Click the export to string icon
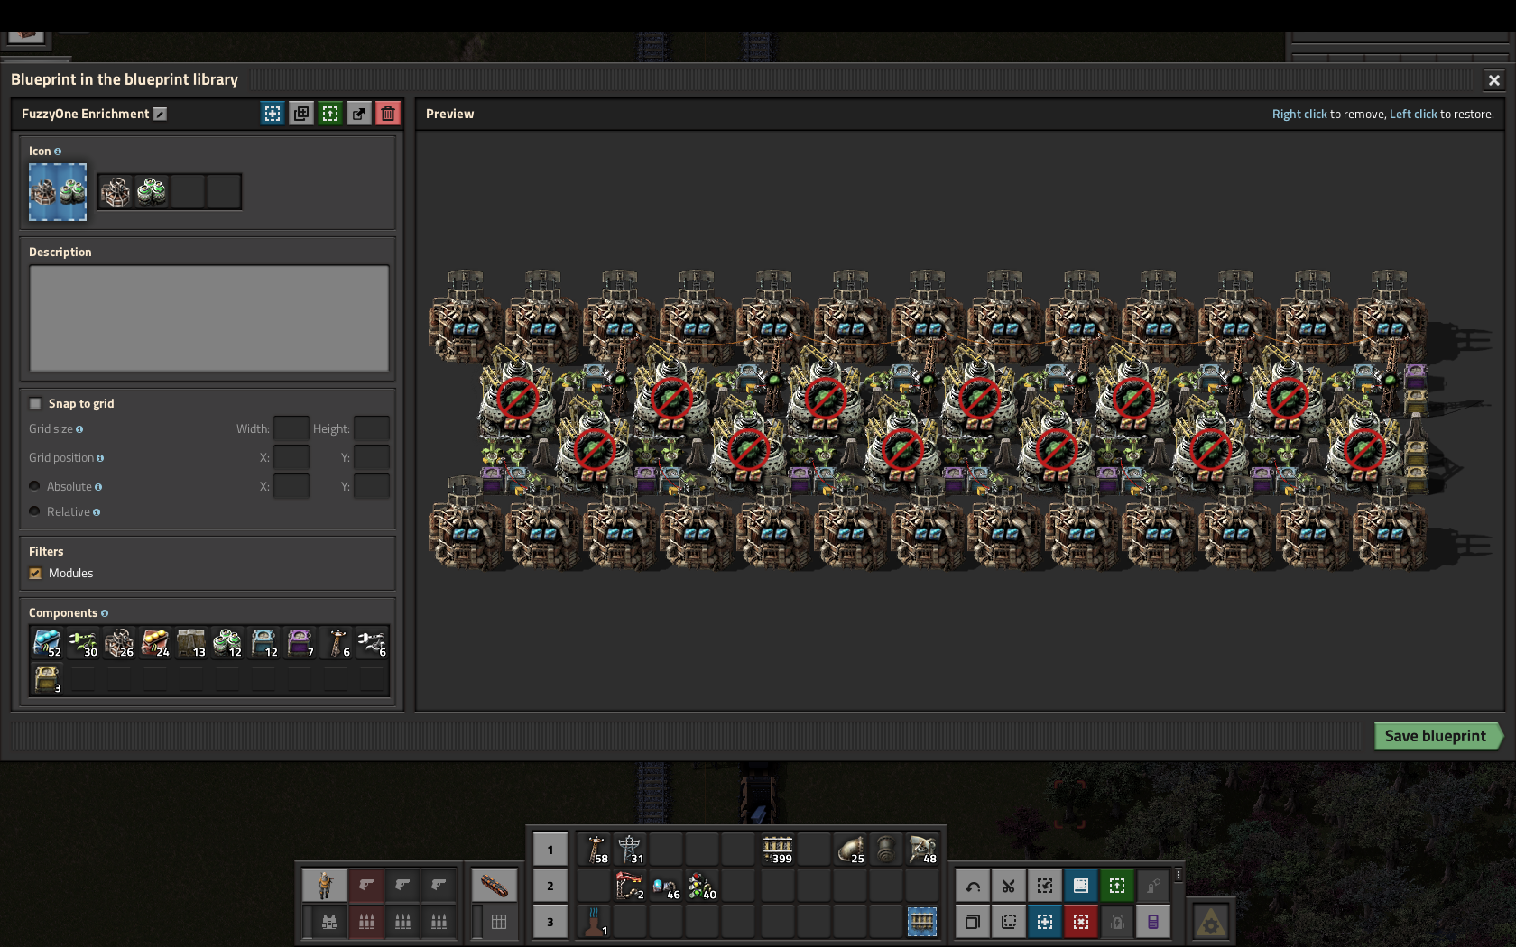The width and height of the screenshot is (1516, 947). click(x=359, y=114)
